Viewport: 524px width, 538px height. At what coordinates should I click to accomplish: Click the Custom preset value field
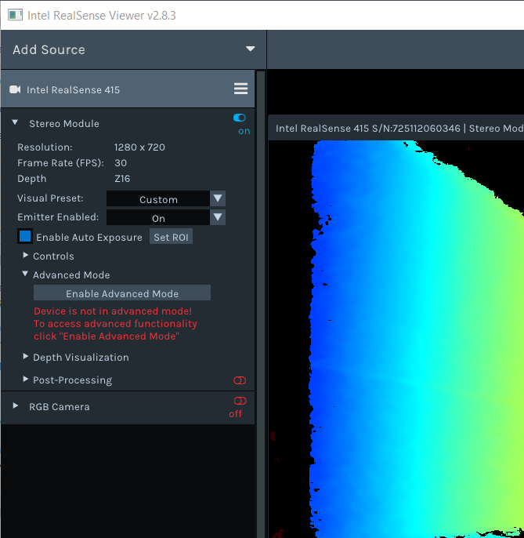click(158, 198)
